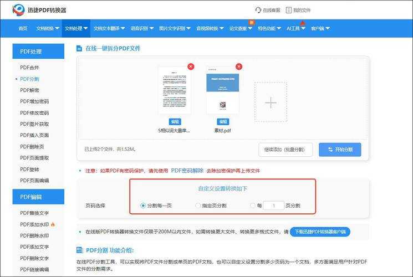Select 指定页分割 radio button
Screen dimensions: 413x277
[x=198, y=206]
